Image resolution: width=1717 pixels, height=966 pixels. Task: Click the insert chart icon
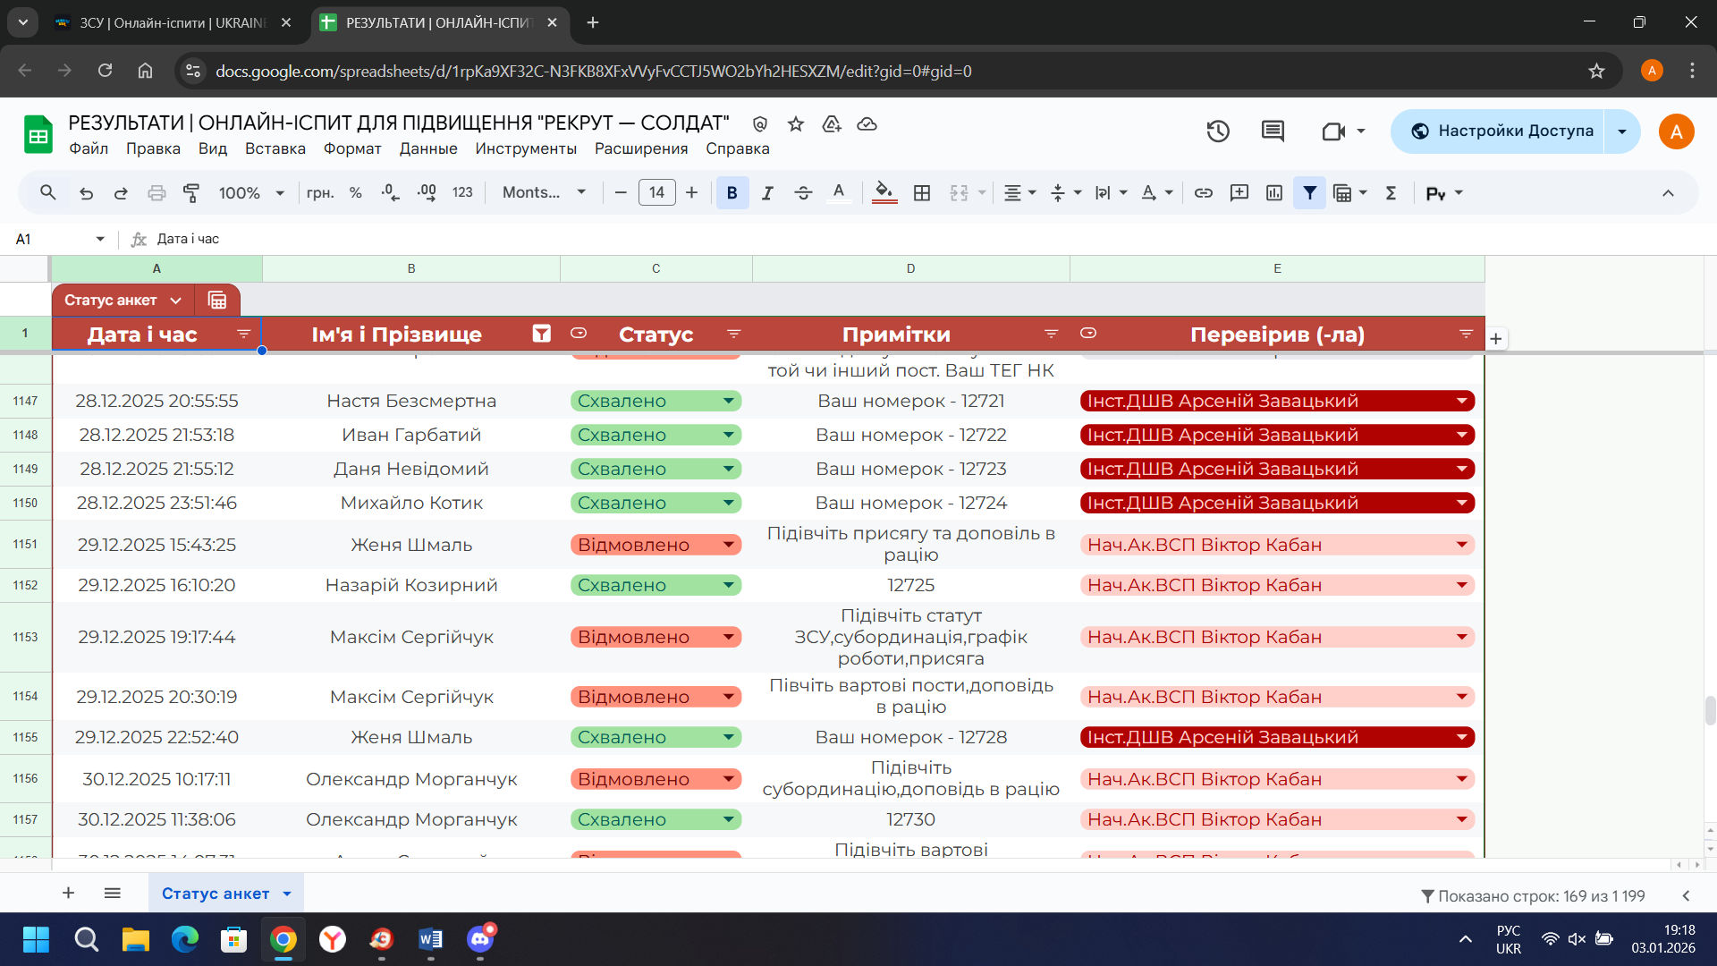pyautogui.click(x=1274, y=192)
